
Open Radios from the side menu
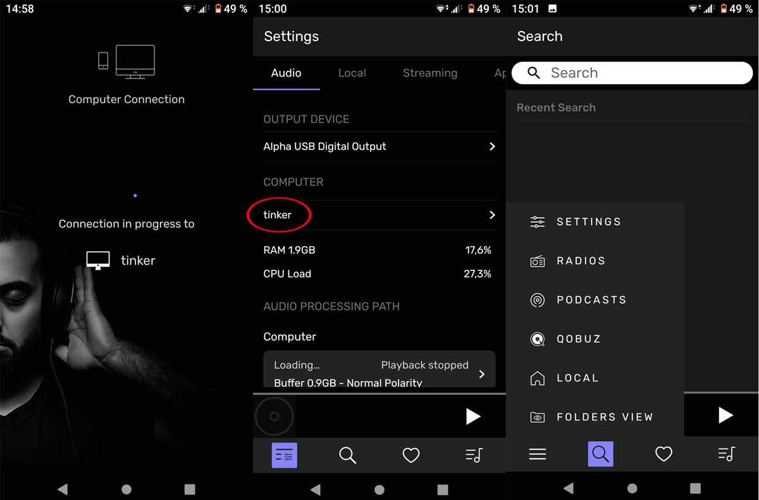[x=581, y=261]
